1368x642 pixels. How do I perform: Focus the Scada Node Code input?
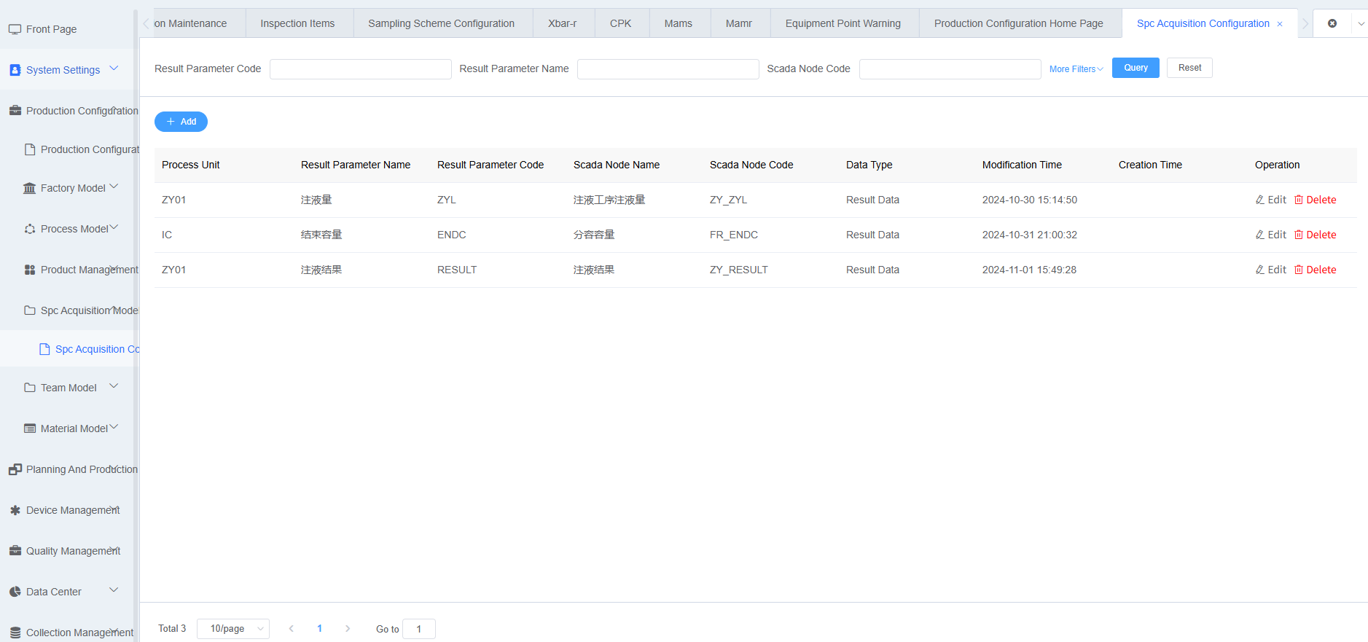[950, 69]
